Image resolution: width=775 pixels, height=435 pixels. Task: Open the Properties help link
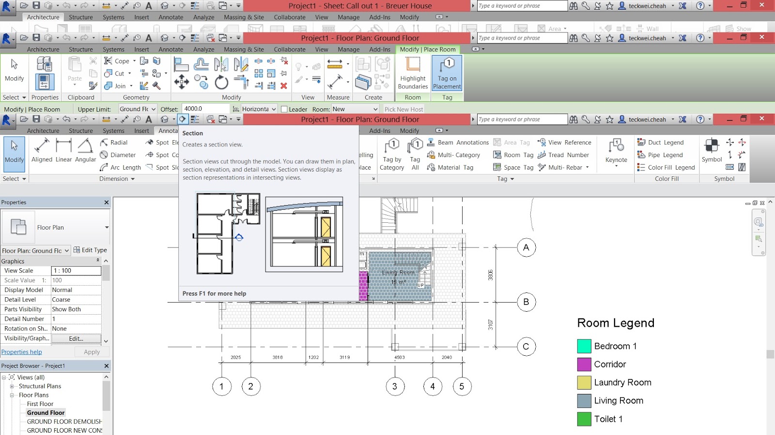[x=22, y=352]
